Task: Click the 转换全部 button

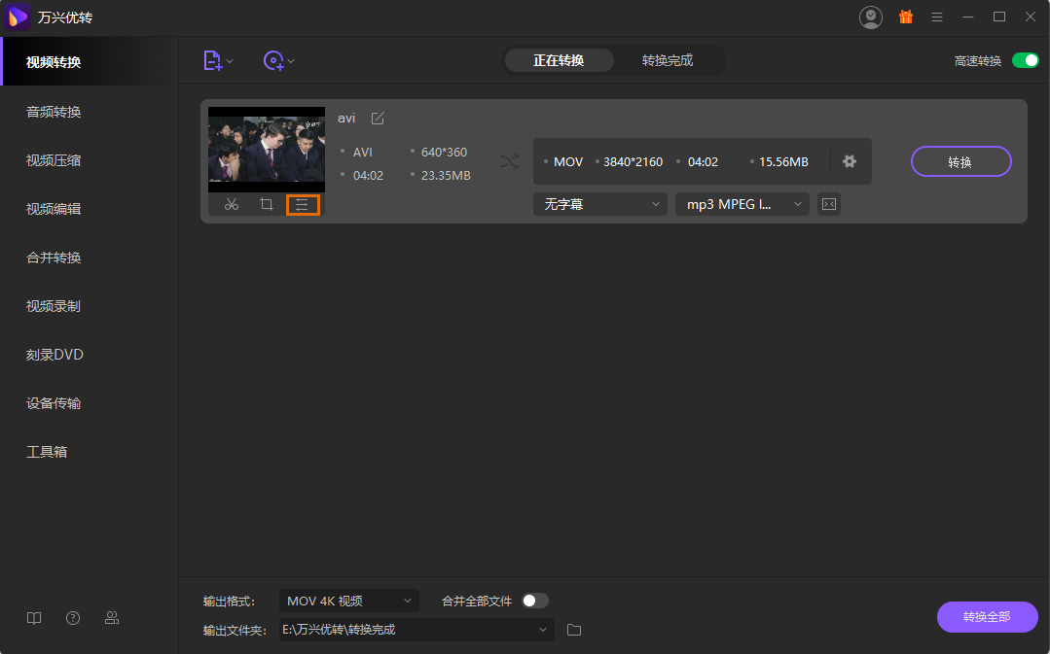Action: click(987, 617)
